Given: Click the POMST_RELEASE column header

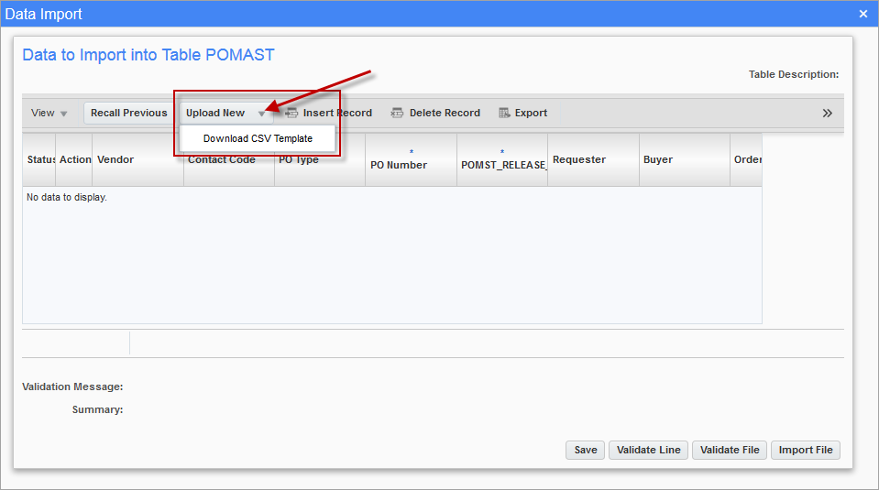Looking at the screenshot, I should pos(502,159).
